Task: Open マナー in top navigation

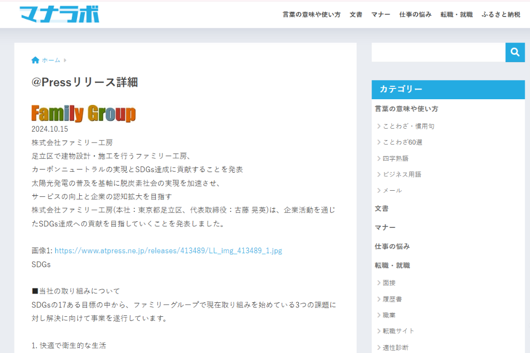Action: (x=380, y=14)
